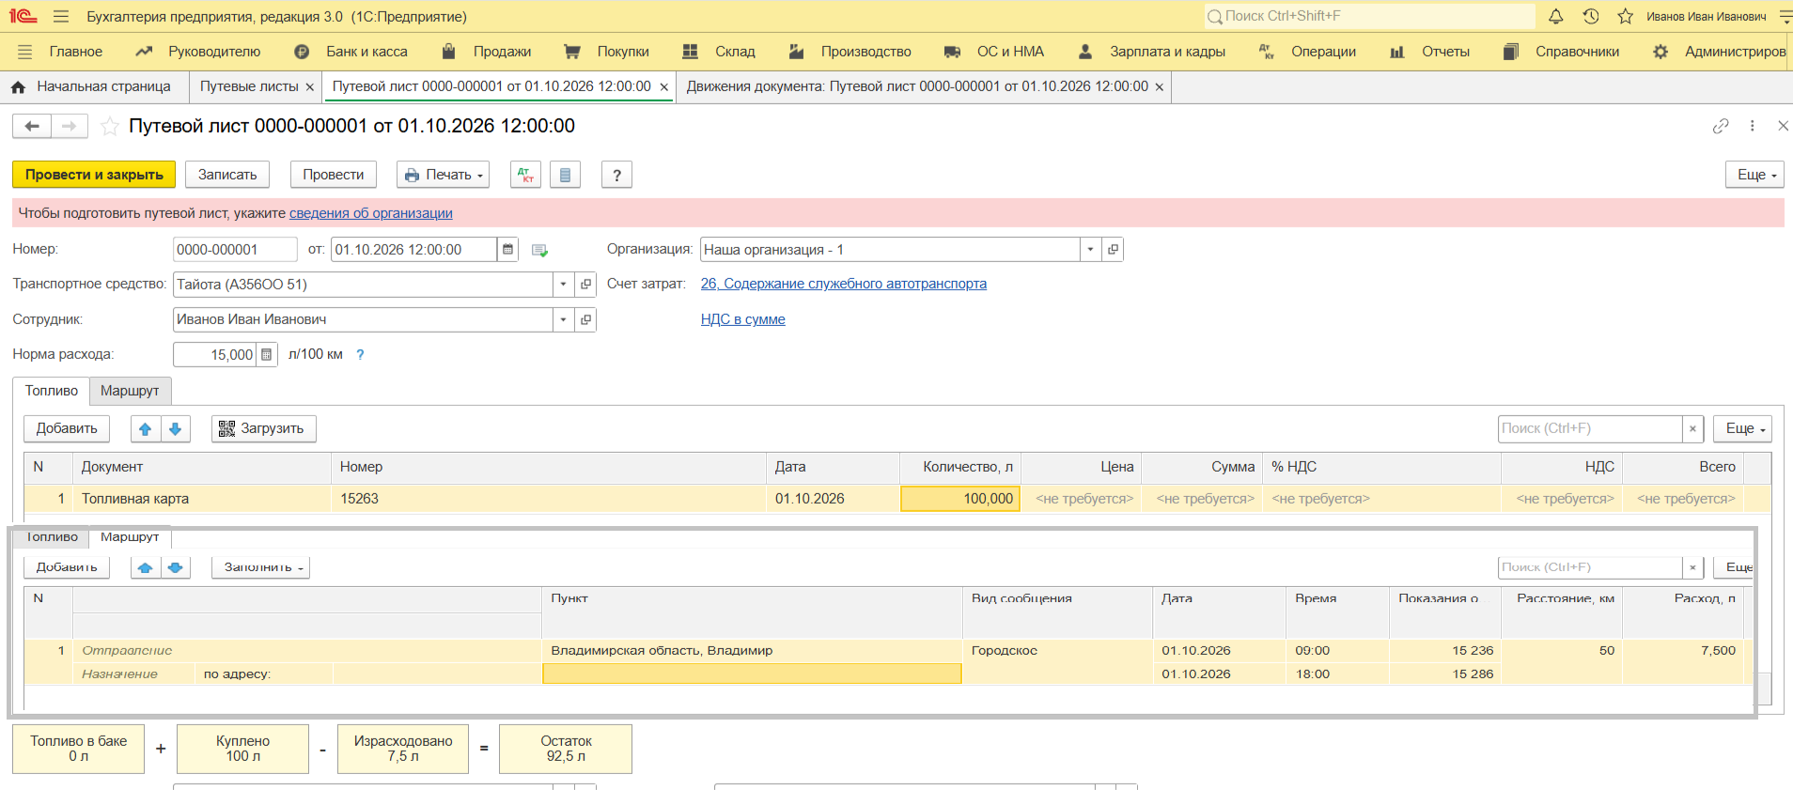
Task: Open the Банк и касса section
Action: [351, 52]
